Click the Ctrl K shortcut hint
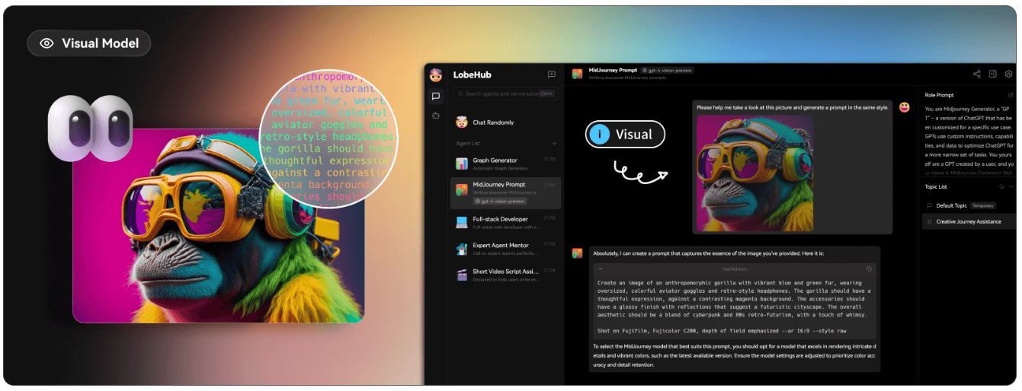The width and height of the screenshot is (1022, 391). click(x=546, y=94)
